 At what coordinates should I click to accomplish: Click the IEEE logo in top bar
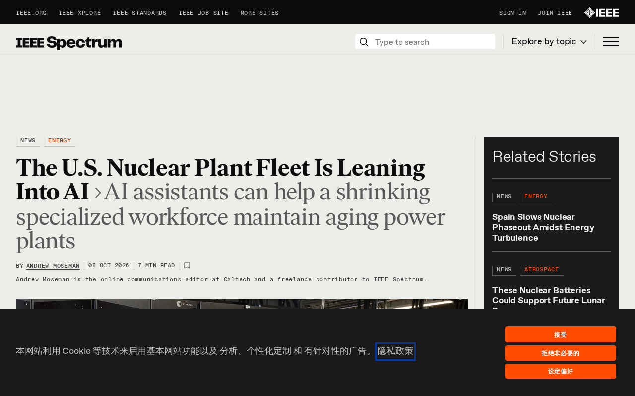pos(602,13)
